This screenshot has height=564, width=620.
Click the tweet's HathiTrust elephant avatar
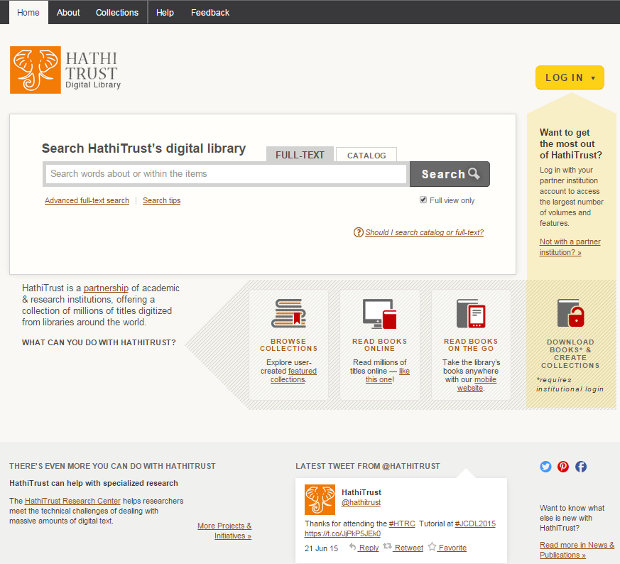point(320,499)
